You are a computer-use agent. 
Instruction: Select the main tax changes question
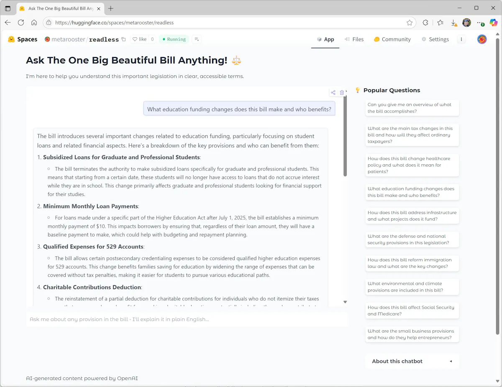(412, 135)
